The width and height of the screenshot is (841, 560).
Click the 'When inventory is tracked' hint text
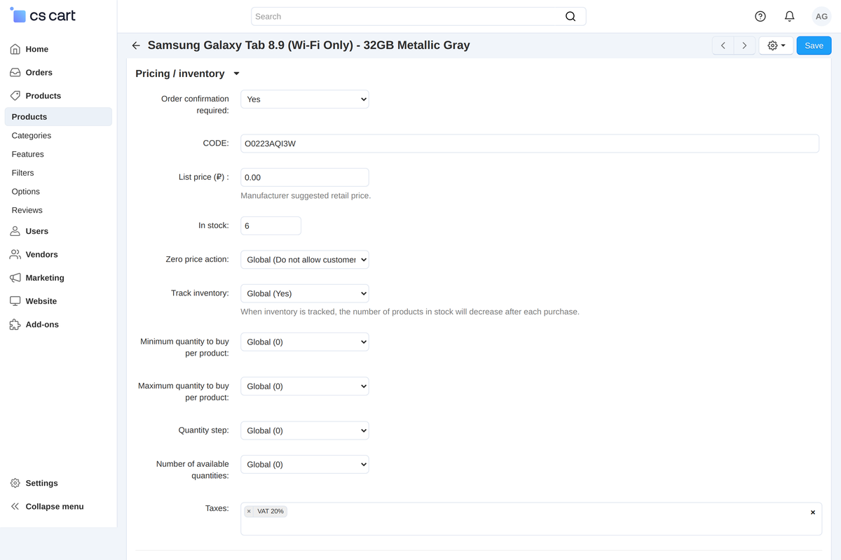[x=410, y=312]
